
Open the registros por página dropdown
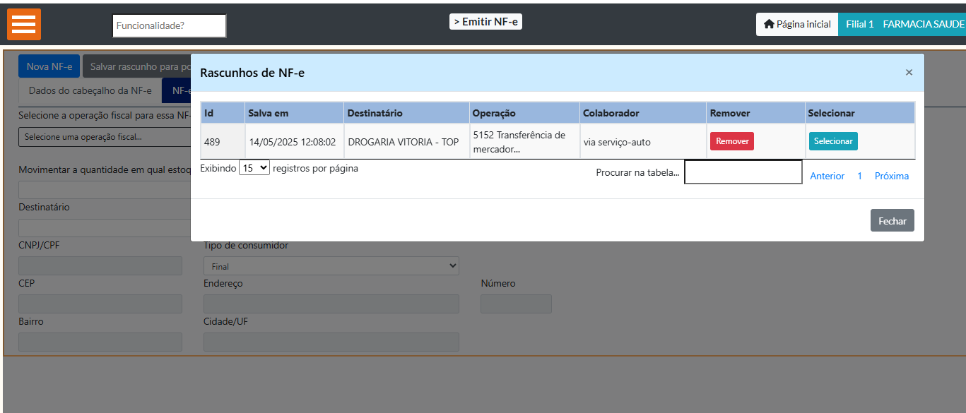(254, 168)
